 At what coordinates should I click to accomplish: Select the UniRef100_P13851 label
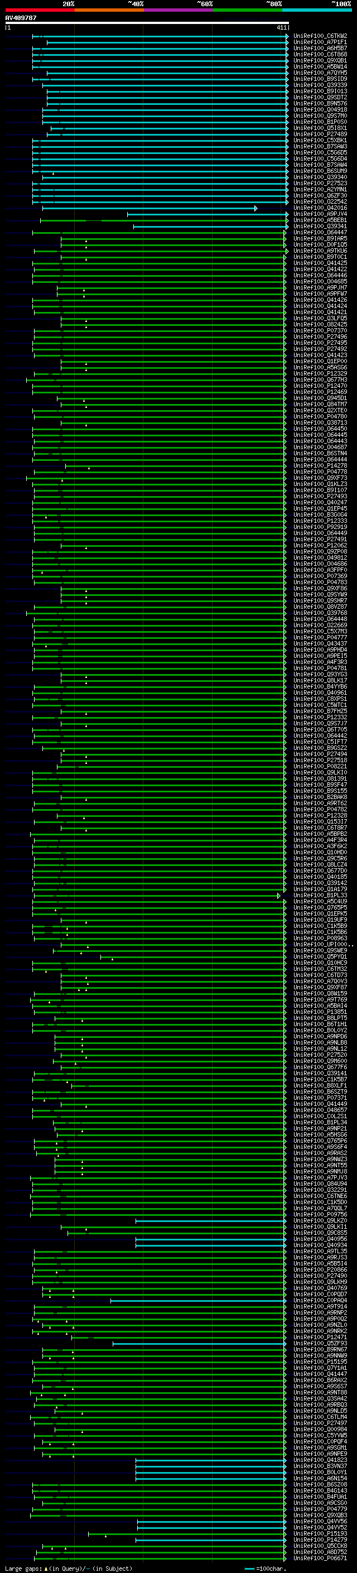point(320,1011)
